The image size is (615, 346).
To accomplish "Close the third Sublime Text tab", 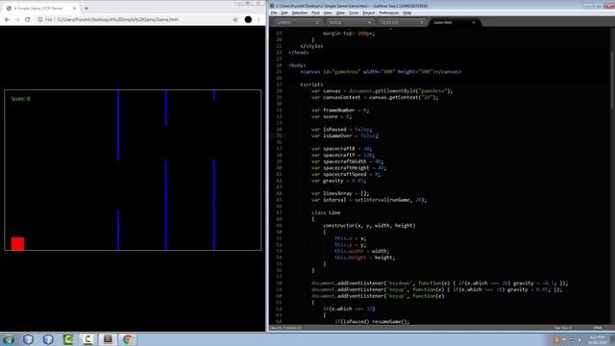I will (422, 23).
